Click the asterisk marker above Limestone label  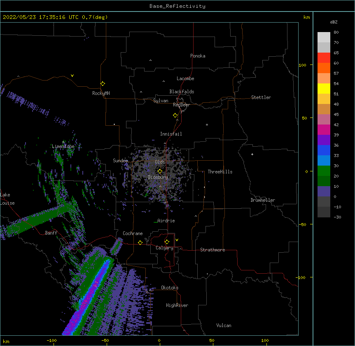pyautogui.click(x=63, y=142)
